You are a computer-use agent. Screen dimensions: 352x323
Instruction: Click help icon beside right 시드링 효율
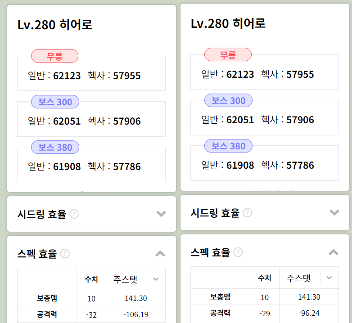click(x=248, y=213)
